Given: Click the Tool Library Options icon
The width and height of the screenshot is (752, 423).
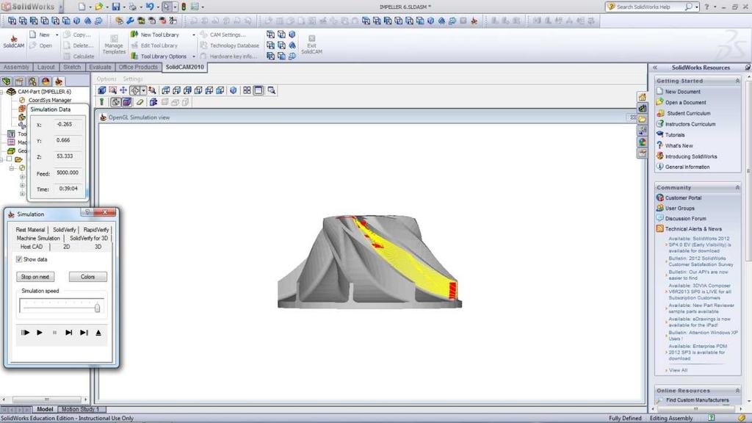Looking at the screenshot, I should [x=134, y=56].
